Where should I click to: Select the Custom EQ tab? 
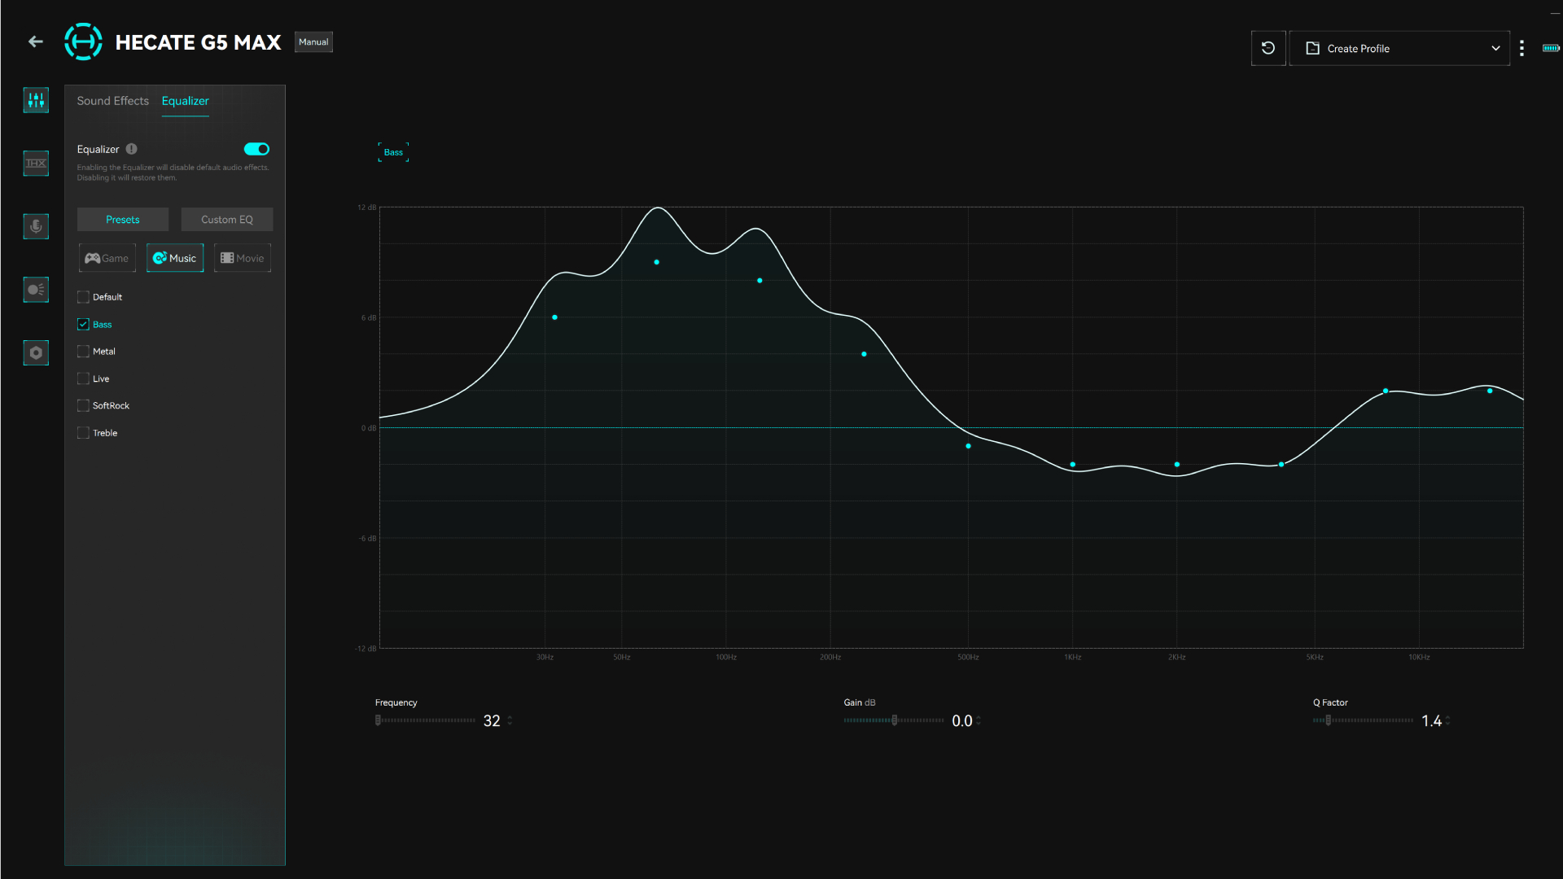tap(227, 220)
